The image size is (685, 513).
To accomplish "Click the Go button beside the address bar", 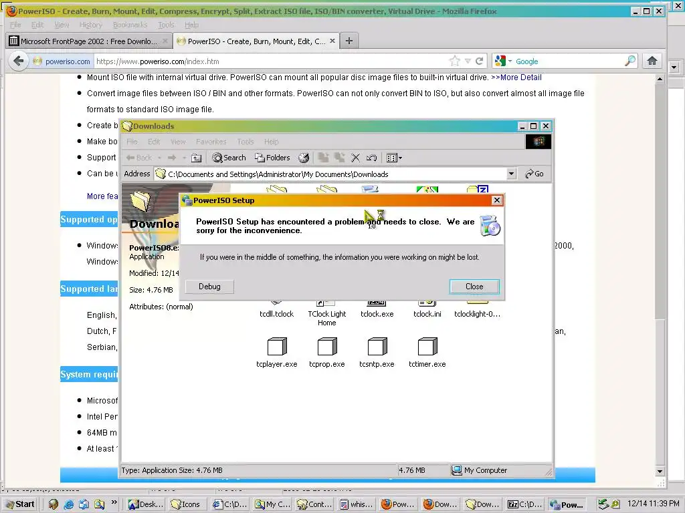I will (x=534, y=174).
